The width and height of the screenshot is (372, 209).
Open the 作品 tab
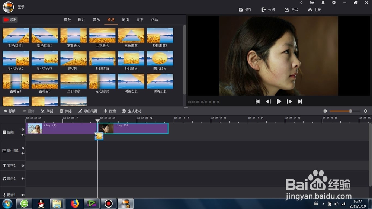point(154,20)
